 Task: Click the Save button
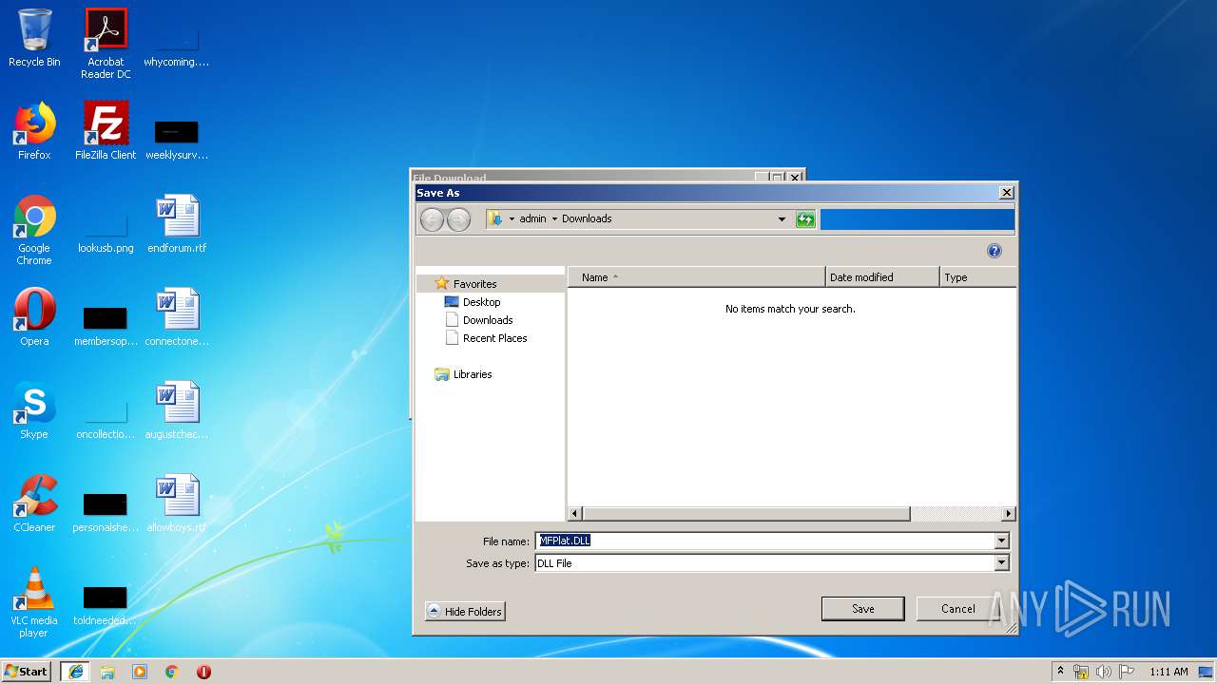point(862,609)
